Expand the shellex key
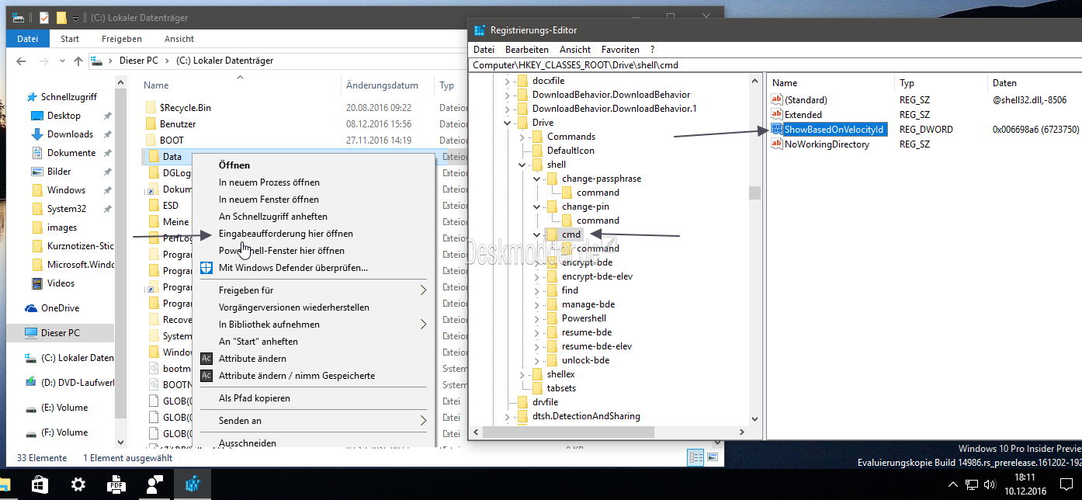The height and width of the screenshot is (500, 1082). [x=522, y=374]
